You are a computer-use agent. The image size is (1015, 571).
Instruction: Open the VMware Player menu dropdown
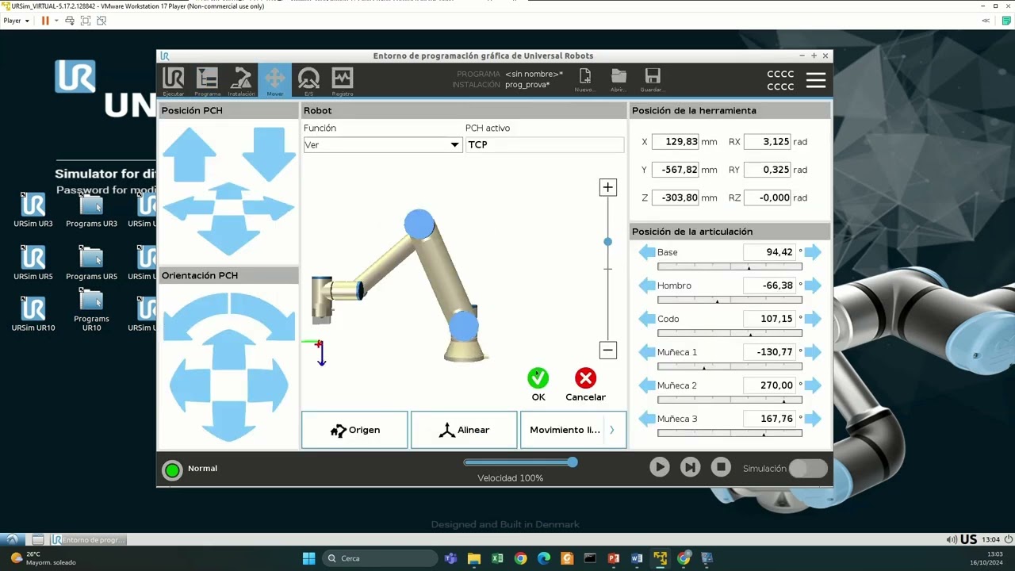click(x=16, y=21)
